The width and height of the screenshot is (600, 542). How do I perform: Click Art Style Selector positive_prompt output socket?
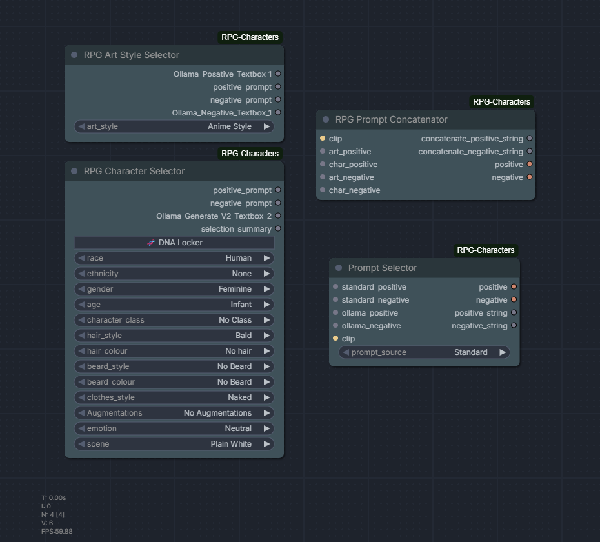[x=278, y=87]
